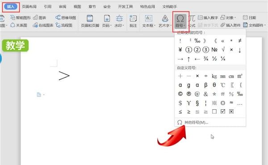
Task: Insert a Mind Map (思维导图)
Action: (66, 17)
